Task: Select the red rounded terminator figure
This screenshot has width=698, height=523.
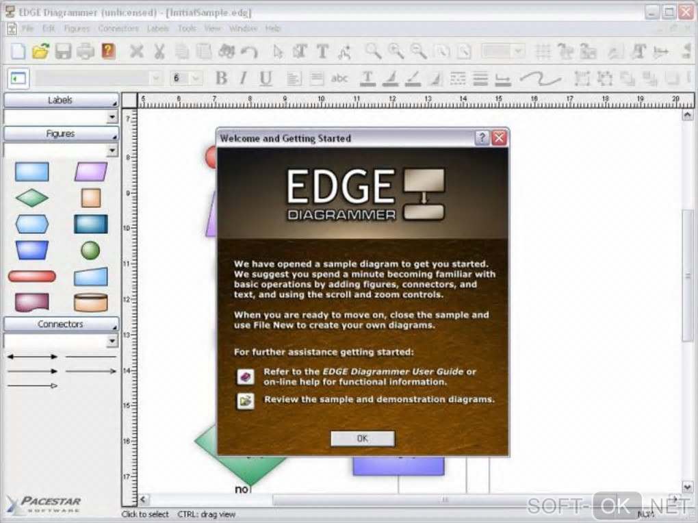Action: point(32,276)
